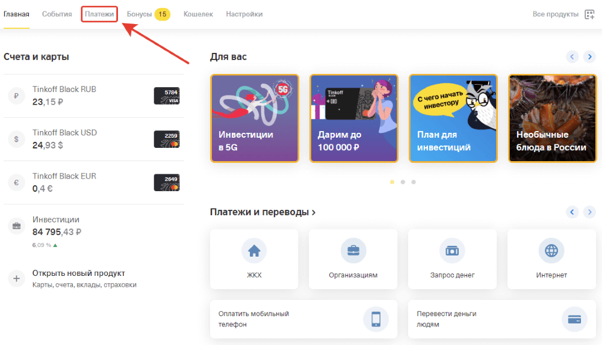The height and width of the screenshot is (345, 602).
Task: Open the Настройки tab
Action: 244,14
